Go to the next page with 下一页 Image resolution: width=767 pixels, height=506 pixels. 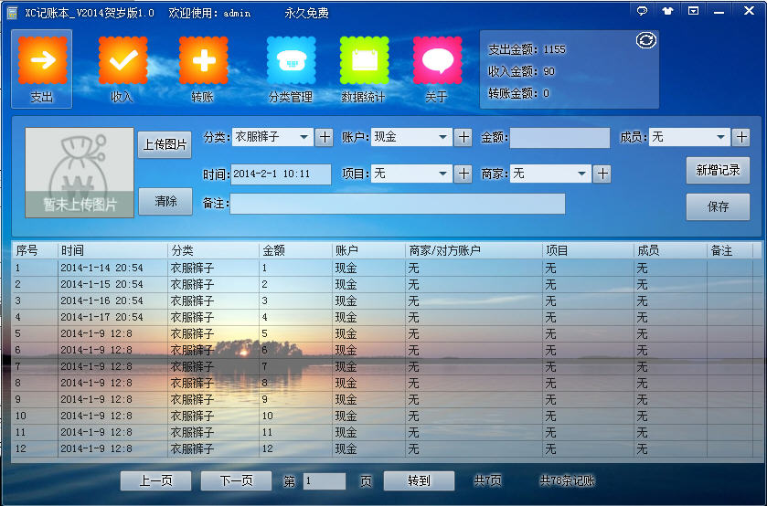pyautogui.click(x=236, y=481)
